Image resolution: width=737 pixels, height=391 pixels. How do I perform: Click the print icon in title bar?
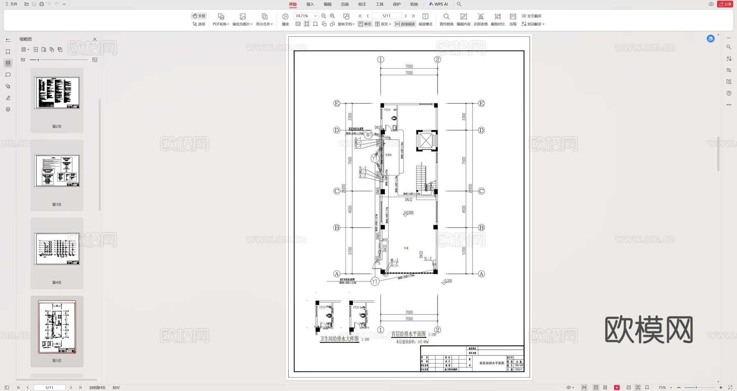pyautogui.click(x=41, y=4)
